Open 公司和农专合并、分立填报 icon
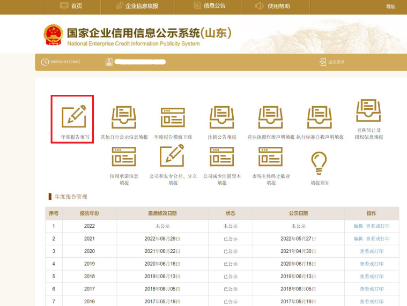The width and height of the screenshot is (407, 306). click(x=173, y=156)
